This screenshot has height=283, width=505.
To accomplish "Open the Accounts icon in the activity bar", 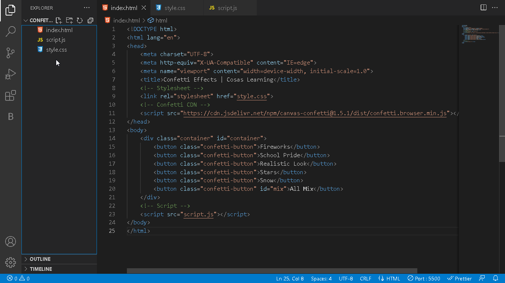I will (10, 242).
